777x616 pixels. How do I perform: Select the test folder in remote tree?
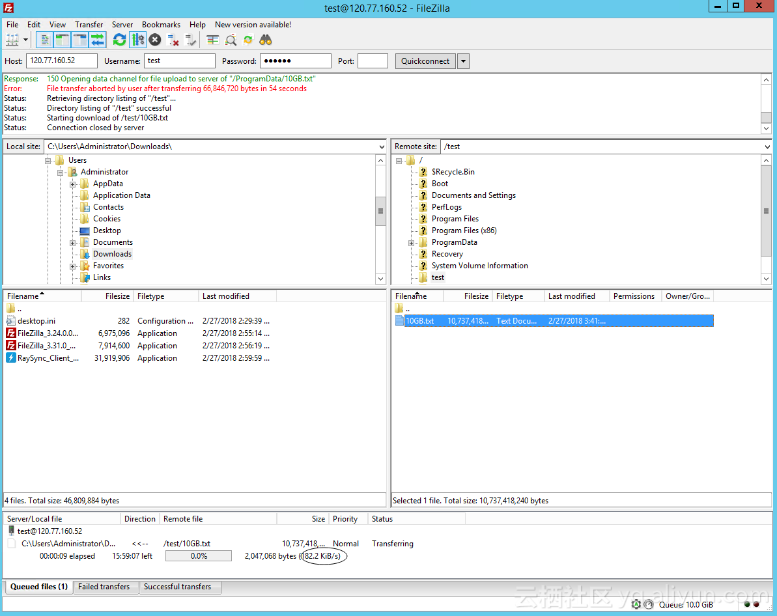coord(438,277)
